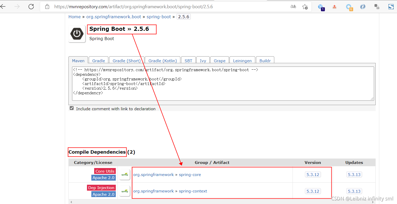Add page to favorites via the star icon
Image resolution: width=397 pixels, height=204 pixels.
(x=305, y=7)
